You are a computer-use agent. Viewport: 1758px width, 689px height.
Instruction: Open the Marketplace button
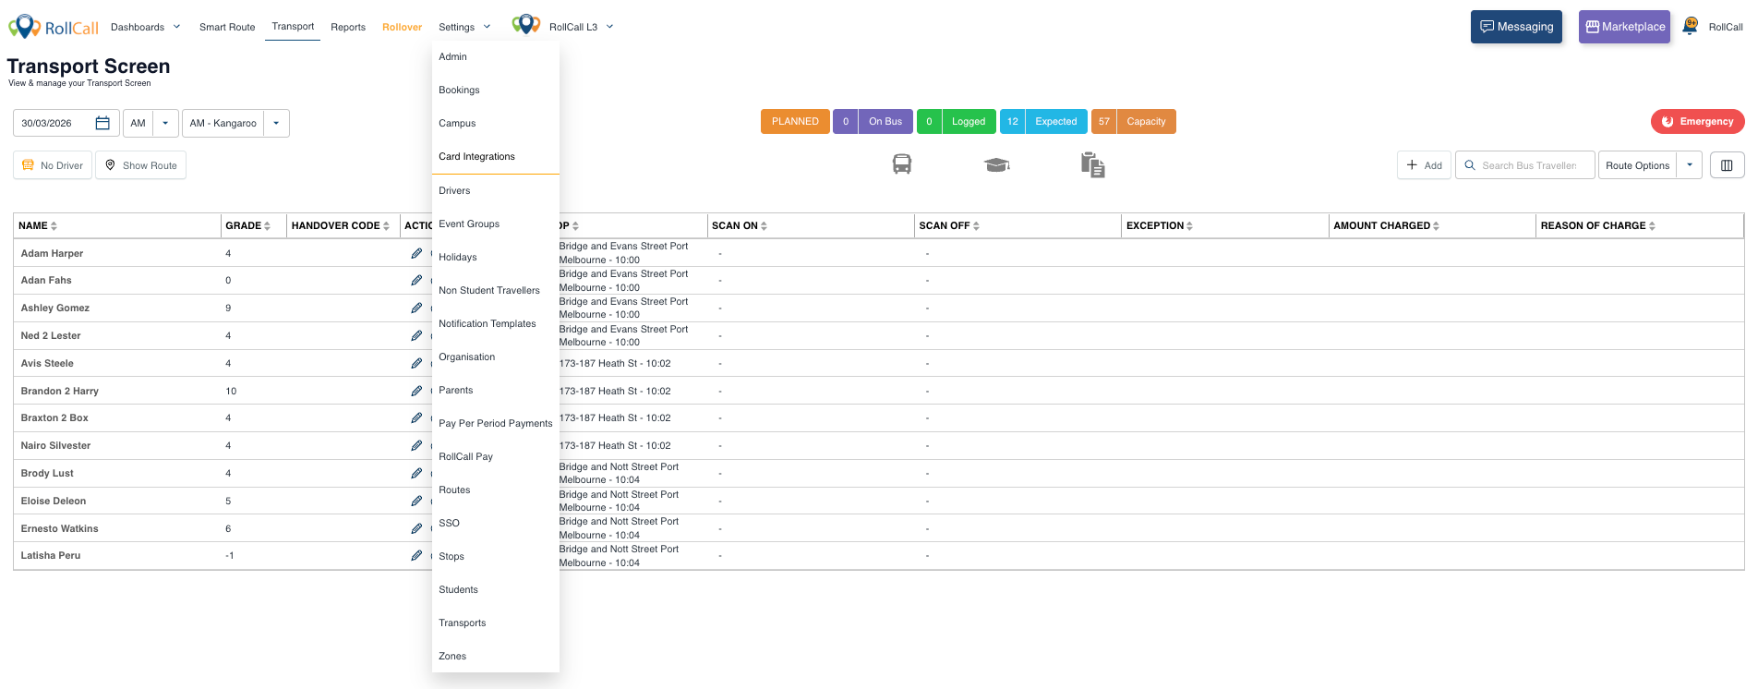(1624, 27)
